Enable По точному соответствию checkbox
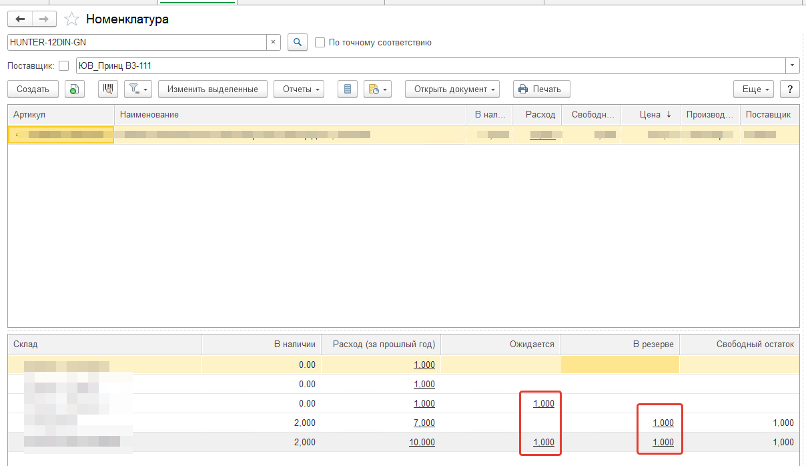This screenshot has width=806, height=466. [x=320, y=42]
